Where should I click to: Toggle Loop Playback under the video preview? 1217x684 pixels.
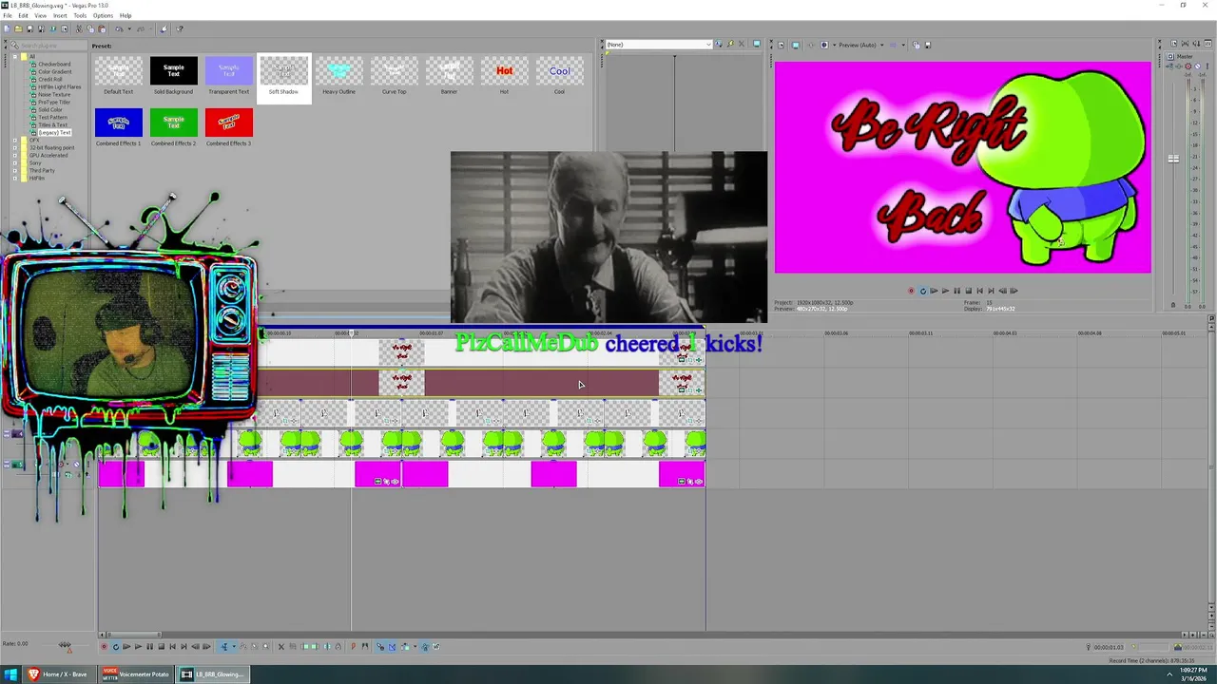pyautogui.click(x=922, y=291)
